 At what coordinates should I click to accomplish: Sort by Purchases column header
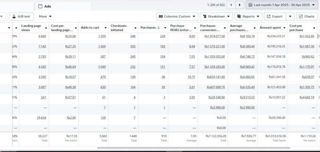point(148,28)
